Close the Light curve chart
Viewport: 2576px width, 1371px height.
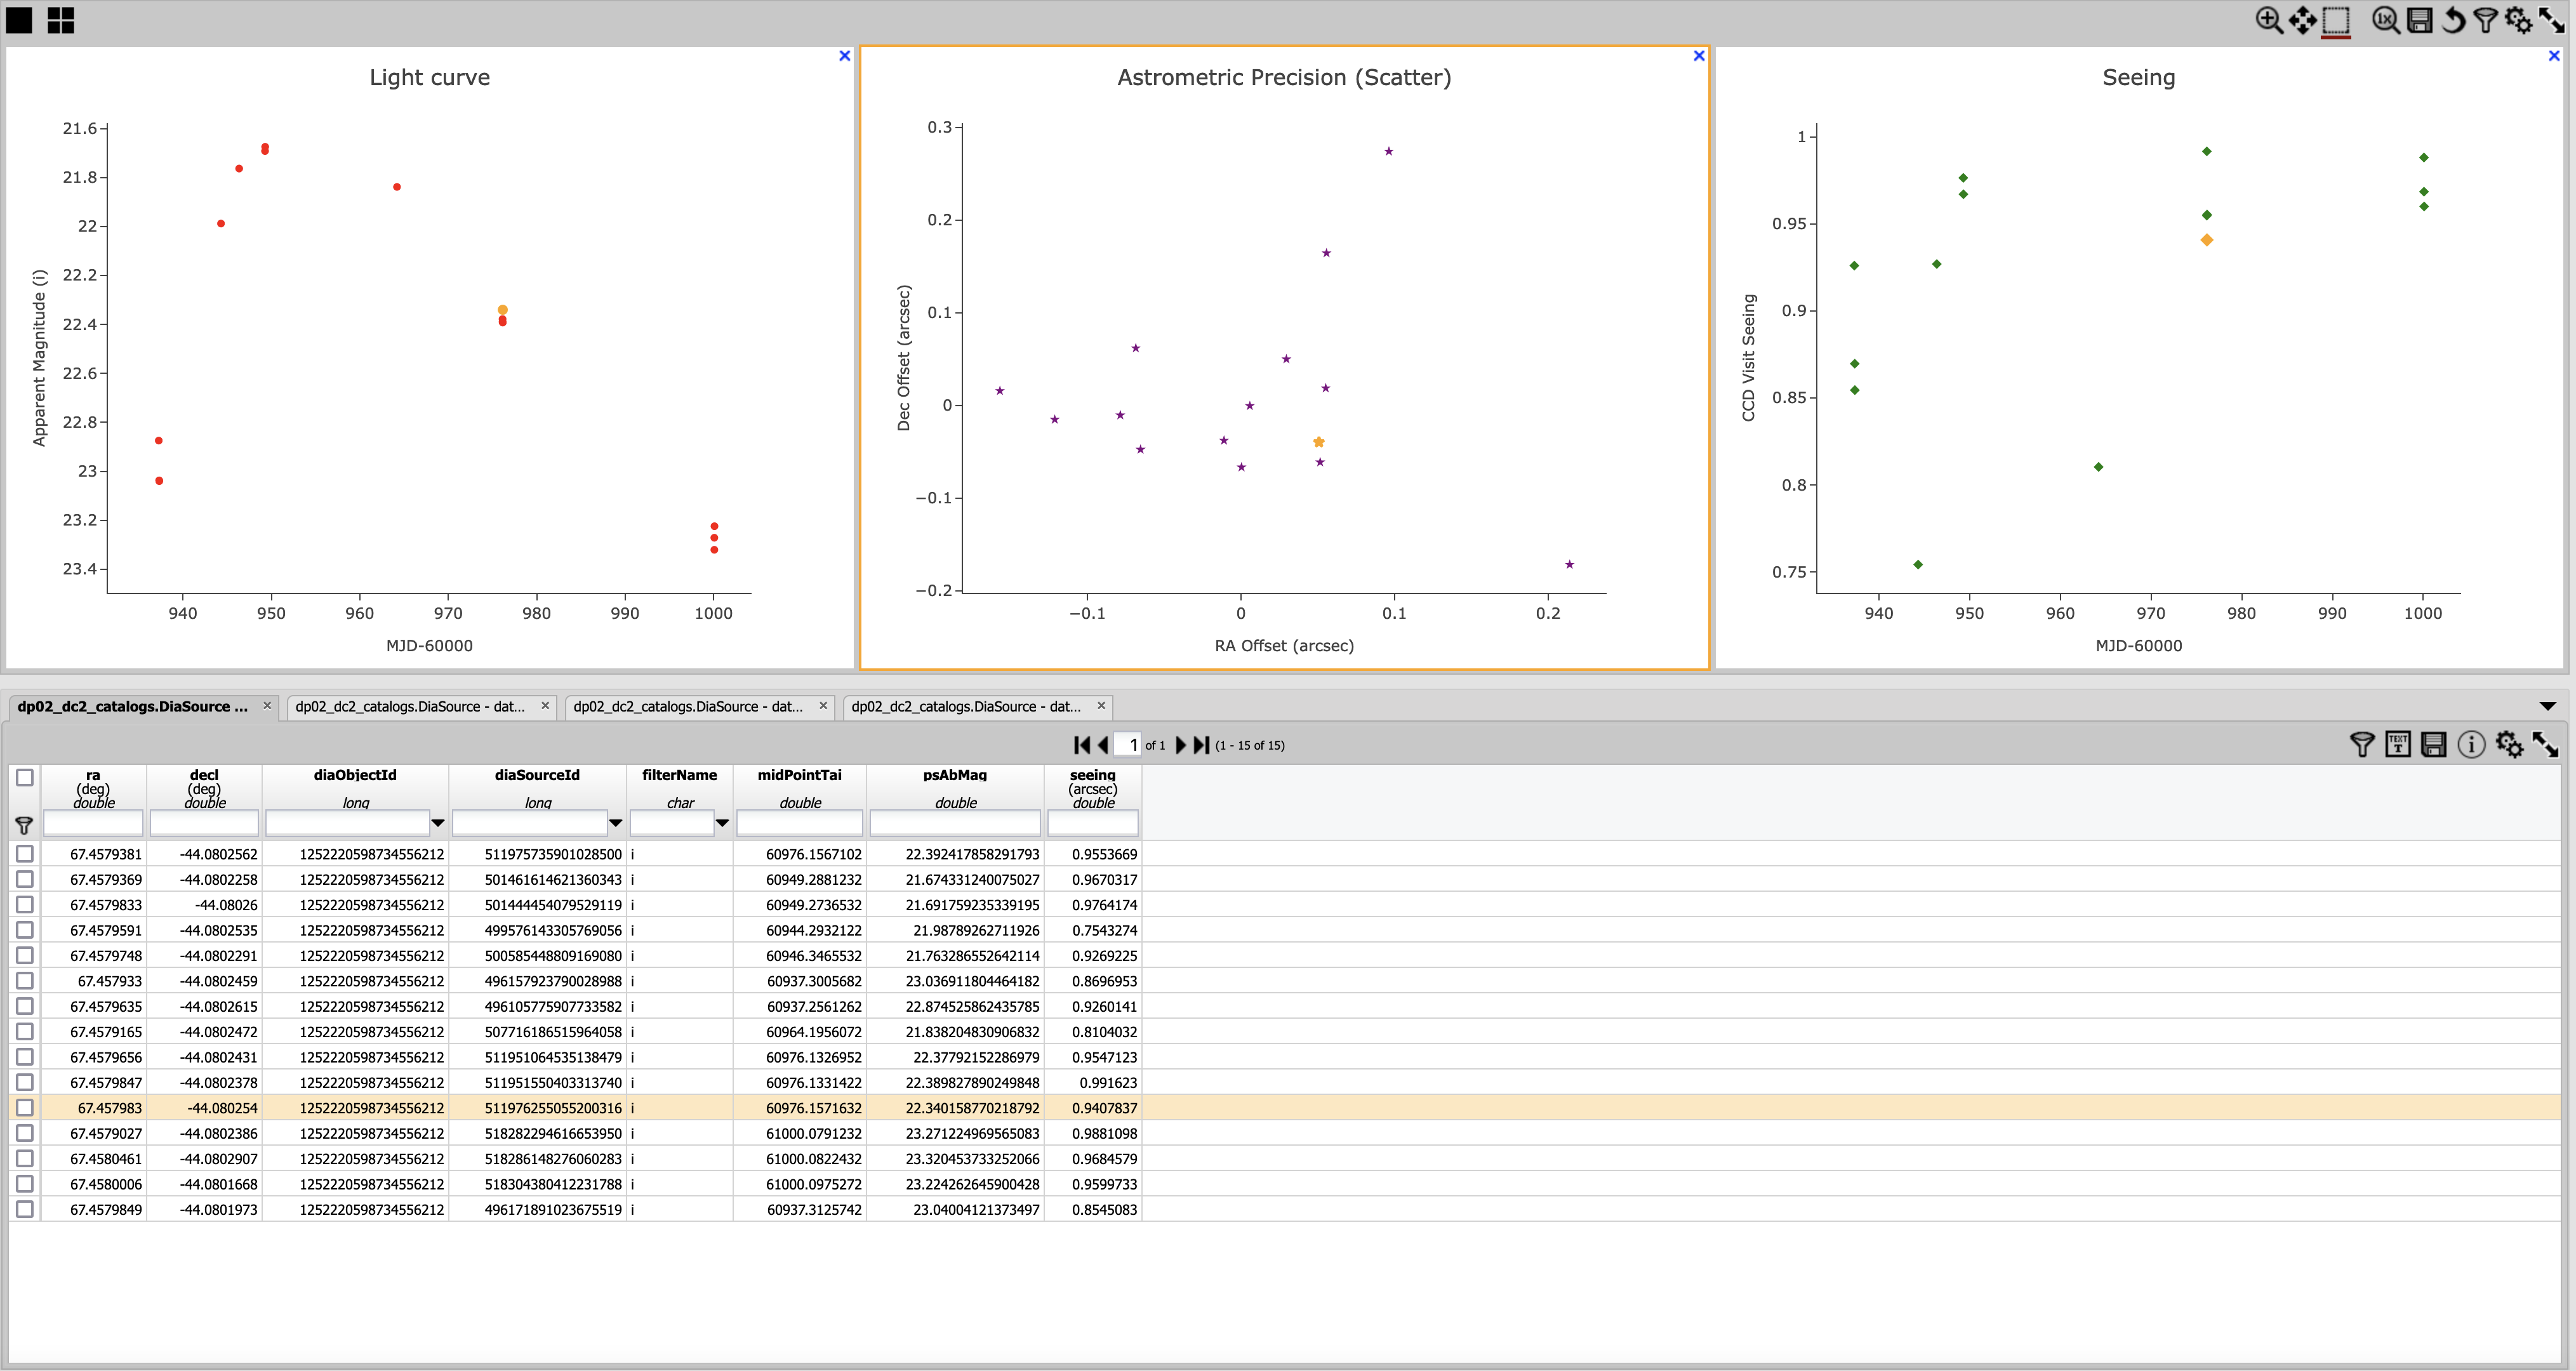(x=845, y=56)
